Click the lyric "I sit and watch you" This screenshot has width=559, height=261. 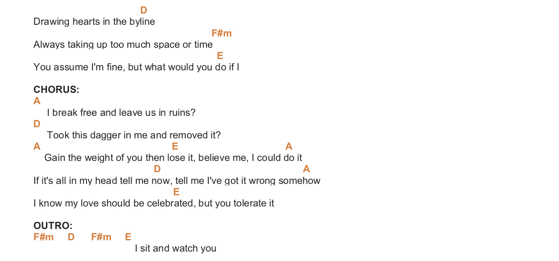point(176,248)
